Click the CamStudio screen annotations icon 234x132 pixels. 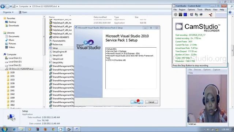pyautogui.click(x=201, y=15)
